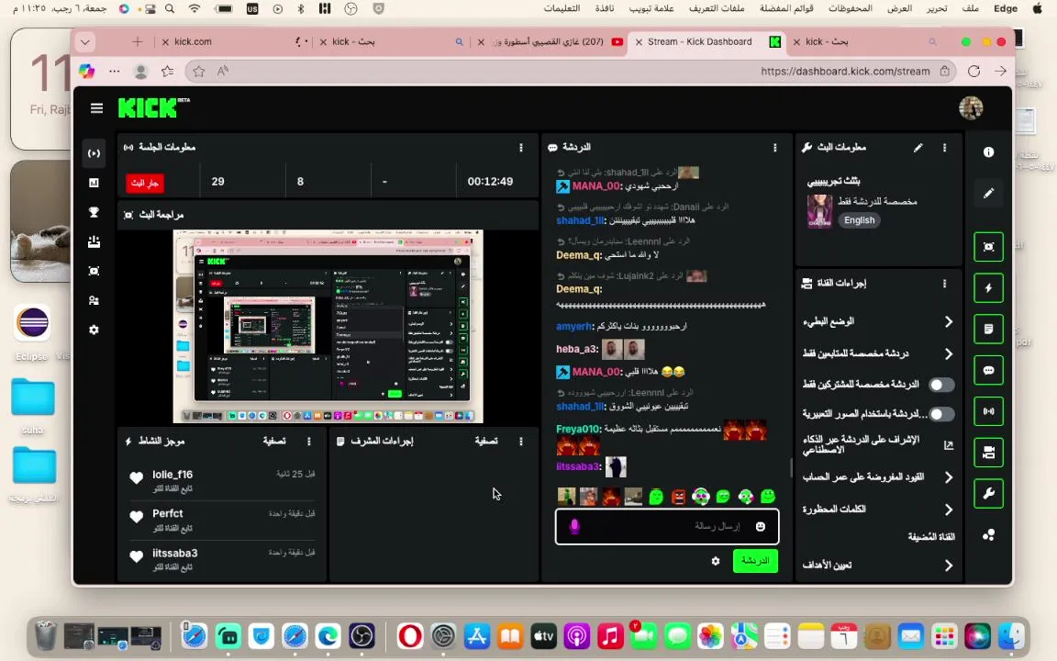1057x661 pixels.
Task: Refresh the page in the Edge toolbar
Action: [974, 71]
